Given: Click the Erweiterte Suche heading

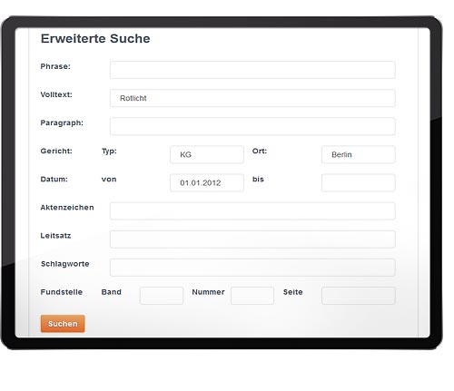Looking at the screenshot, I should click(x=95, y=39).
